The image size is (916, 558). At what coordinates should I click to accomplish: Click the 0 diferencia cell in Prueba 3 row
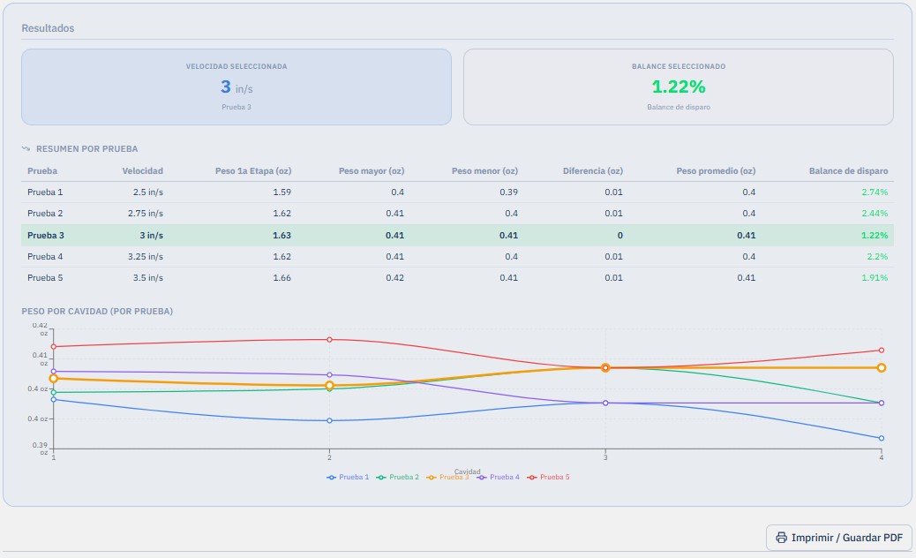coord(619,236)
